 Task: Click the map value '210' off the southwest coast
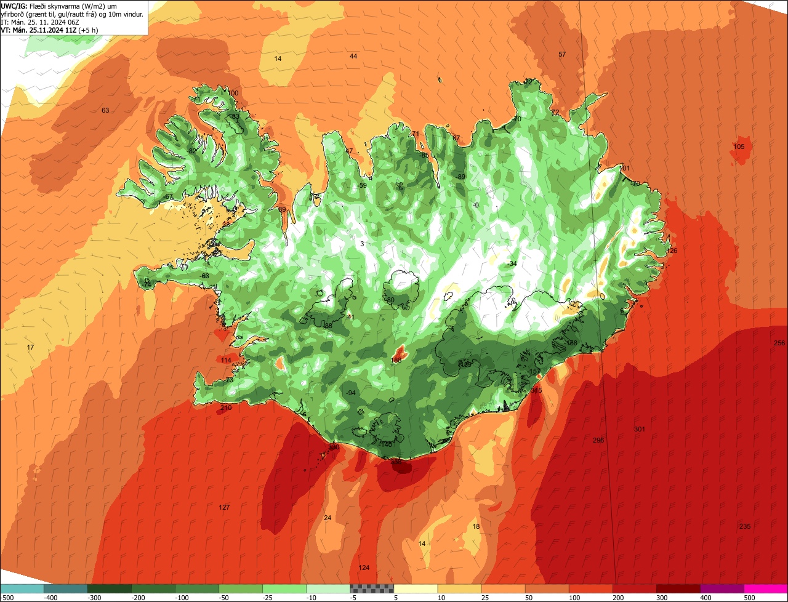[226, 407]
